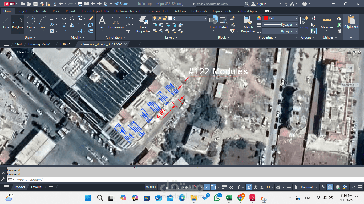This screenshot has width=364, height=204.
Task: Toggle Group Selection on/off button
Action: pos(313,31)
